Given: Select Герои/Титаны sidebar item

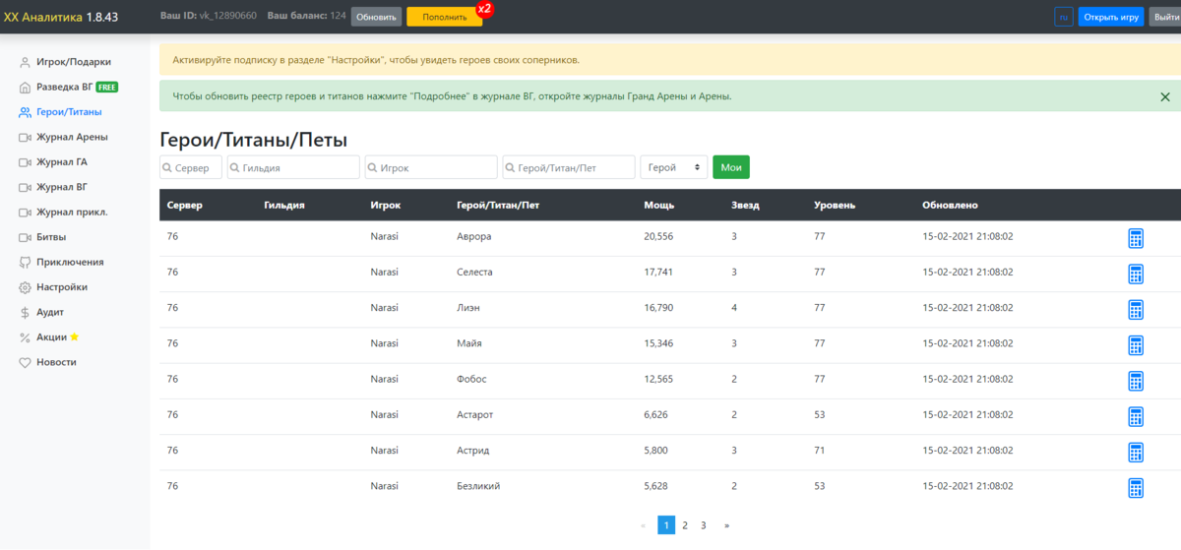Looking at the screenshot, I should (x=61, y=111).
